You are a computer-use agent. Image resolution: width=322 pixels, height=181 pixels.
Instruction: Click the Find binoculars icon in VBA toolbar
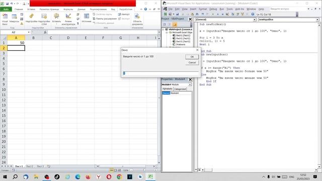[197, 14]
